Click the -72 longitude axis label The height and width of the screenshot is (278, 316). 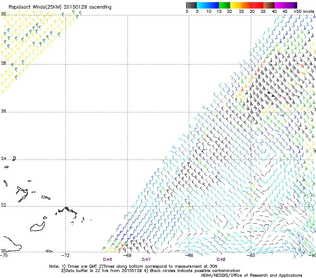(x=65, y=255)
